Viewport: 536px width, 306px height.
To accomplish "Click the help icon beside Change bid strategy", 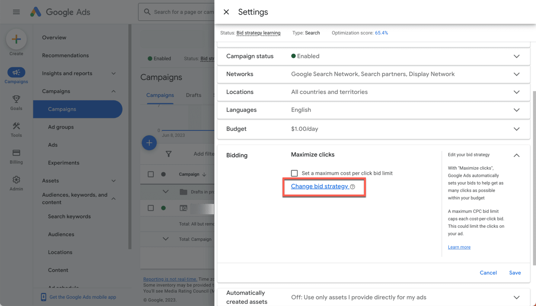I will click(352, 187).
